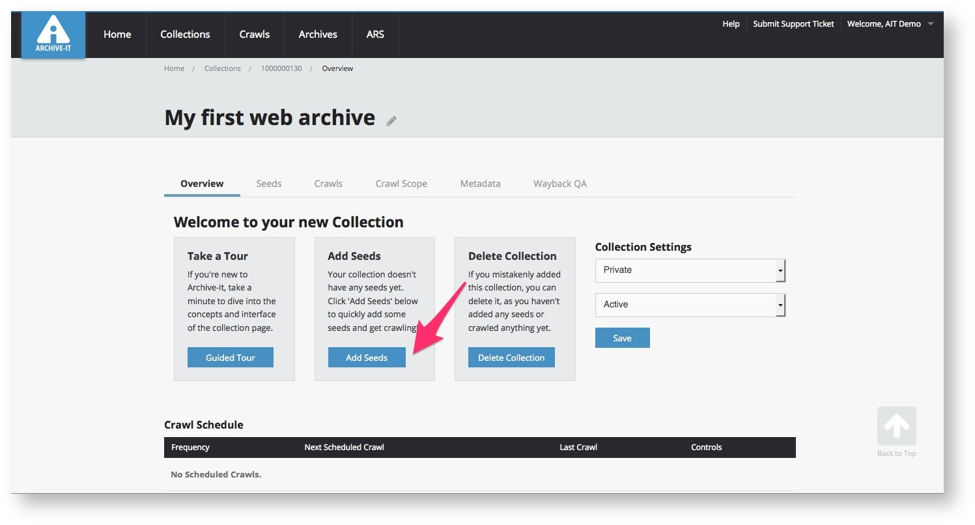Screen dimensions: 975x525
Task: Open Archives in the top navigation bar
Action: (x=318, y=35)
